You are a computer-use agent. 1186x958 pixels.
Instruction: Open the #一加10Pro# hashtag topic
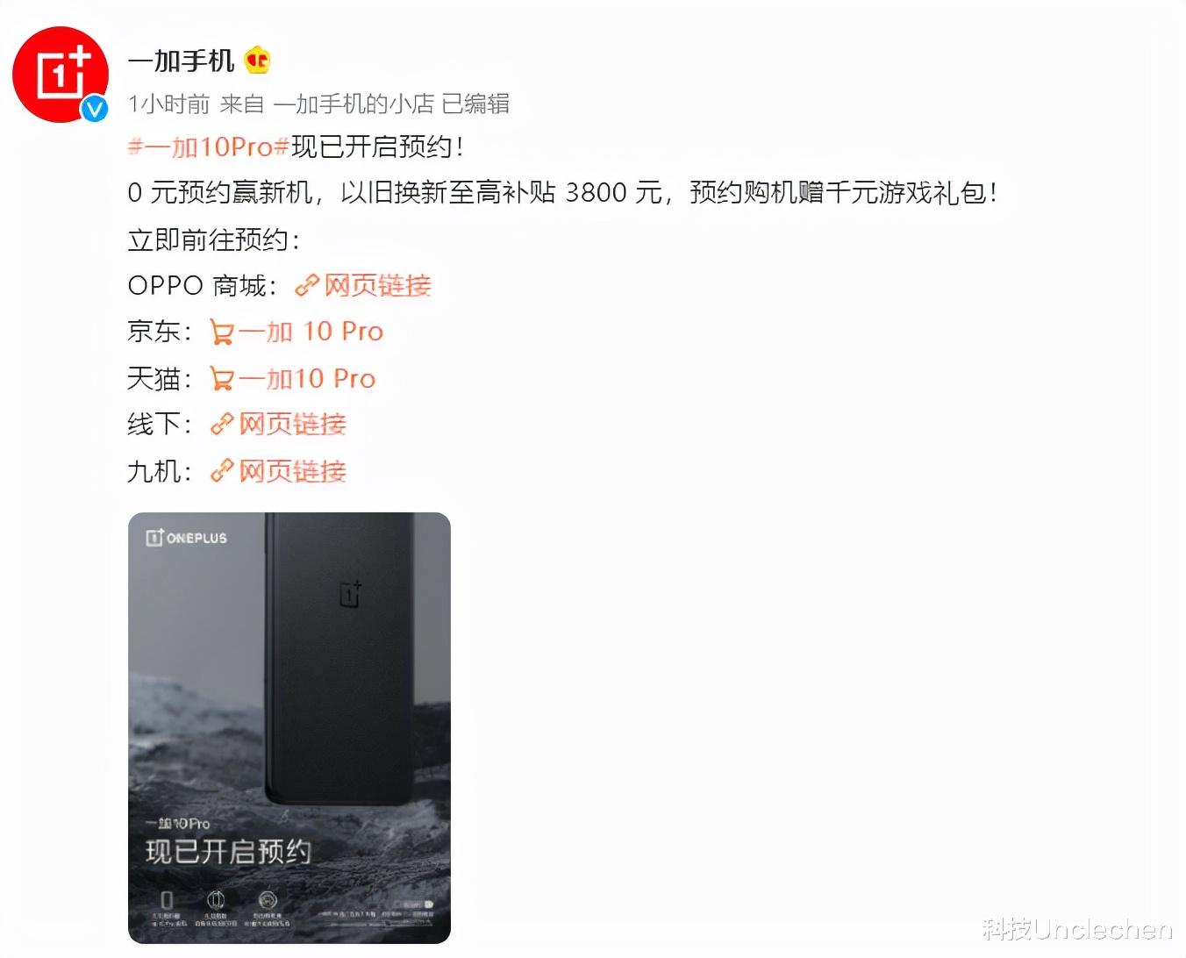209,147
